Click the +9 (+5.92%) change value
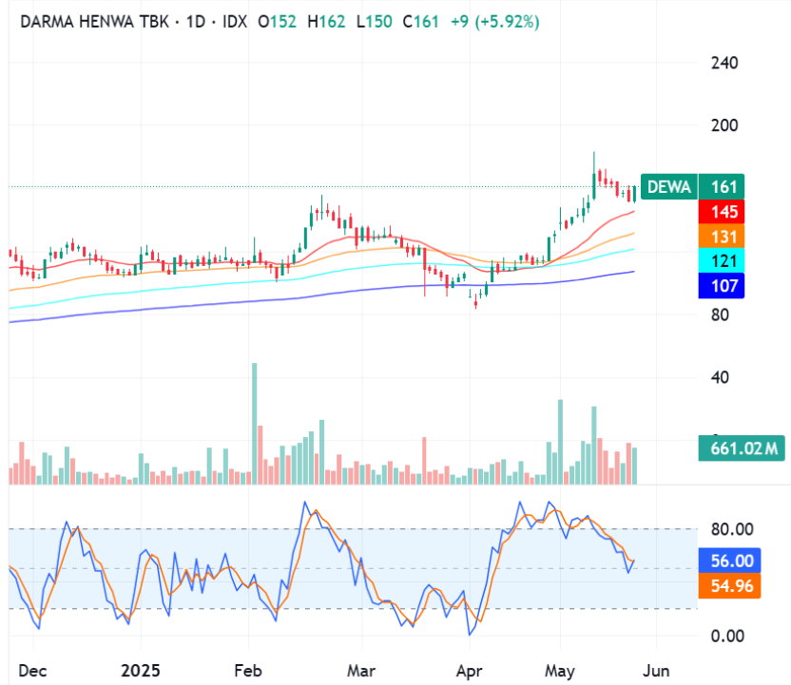 tap(495, 22)
